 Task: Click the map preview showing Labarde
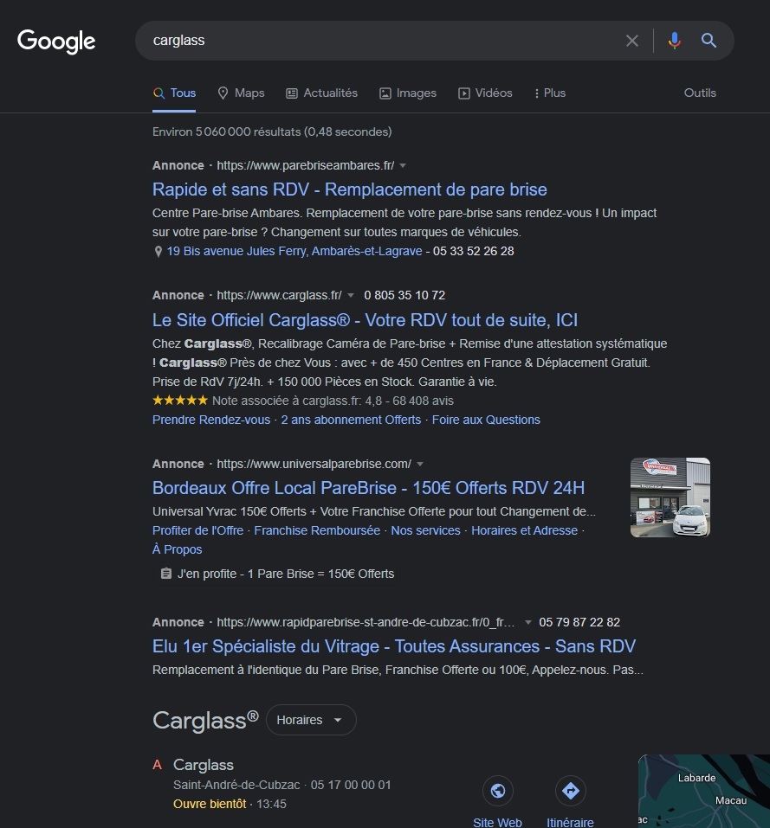(x=704, y=791)
